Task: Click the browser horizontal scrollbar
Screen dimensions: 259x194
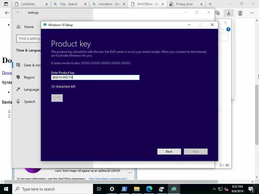Action: [x=111, y=182]
